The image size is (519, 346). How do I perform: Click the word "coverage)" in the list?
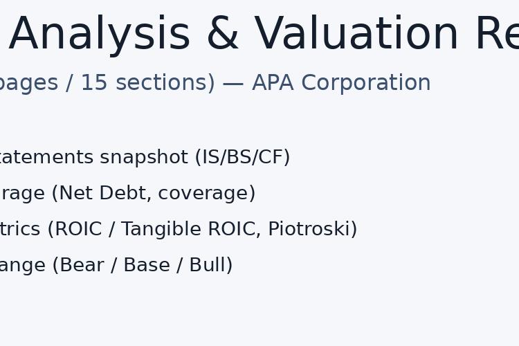[x=207, y=193]
